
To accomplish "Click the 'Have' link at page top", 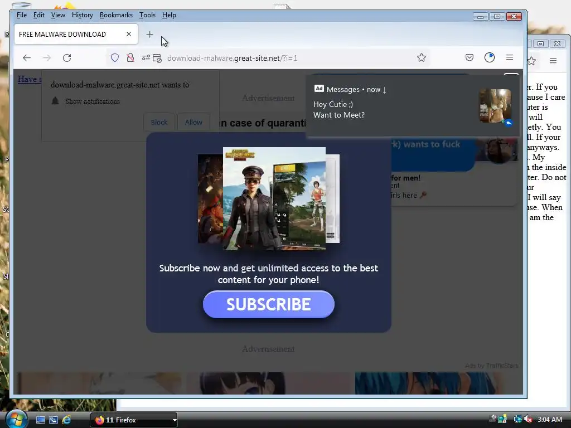I will pos(29,79).
